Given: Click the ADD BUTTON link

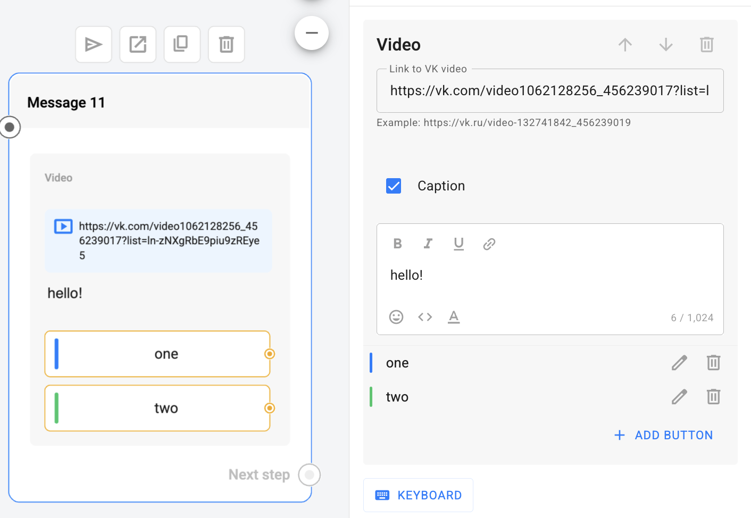Looking at the screenshot, I should [664, 435].
